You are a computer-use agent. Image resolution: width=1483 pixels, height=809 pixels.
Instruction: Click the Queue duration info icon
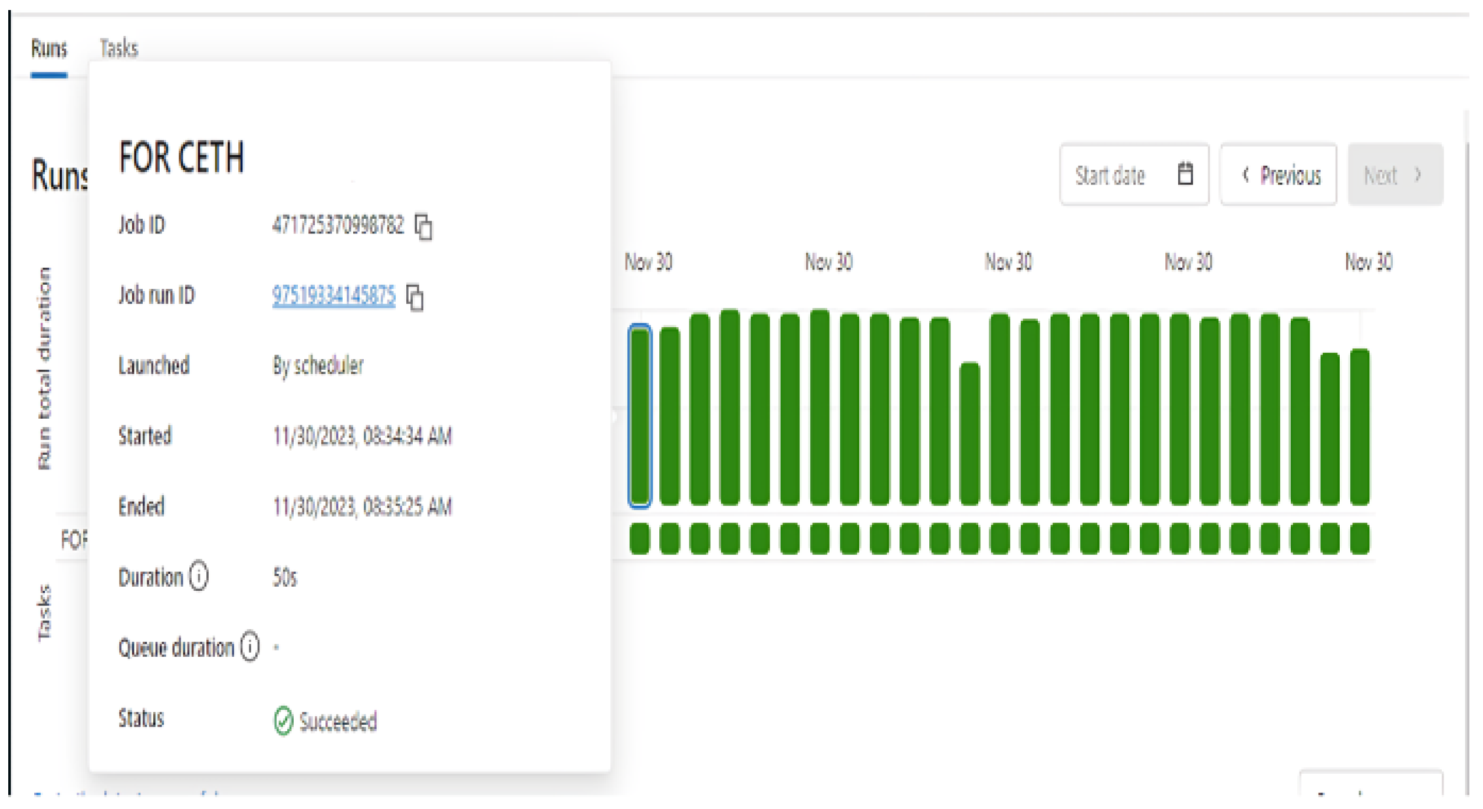(x=250, y=646)
